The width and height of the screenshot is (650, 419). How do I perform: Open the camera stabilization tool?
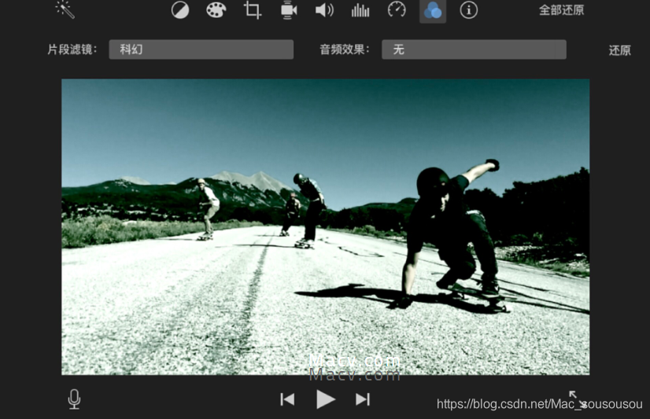[289, 10]
